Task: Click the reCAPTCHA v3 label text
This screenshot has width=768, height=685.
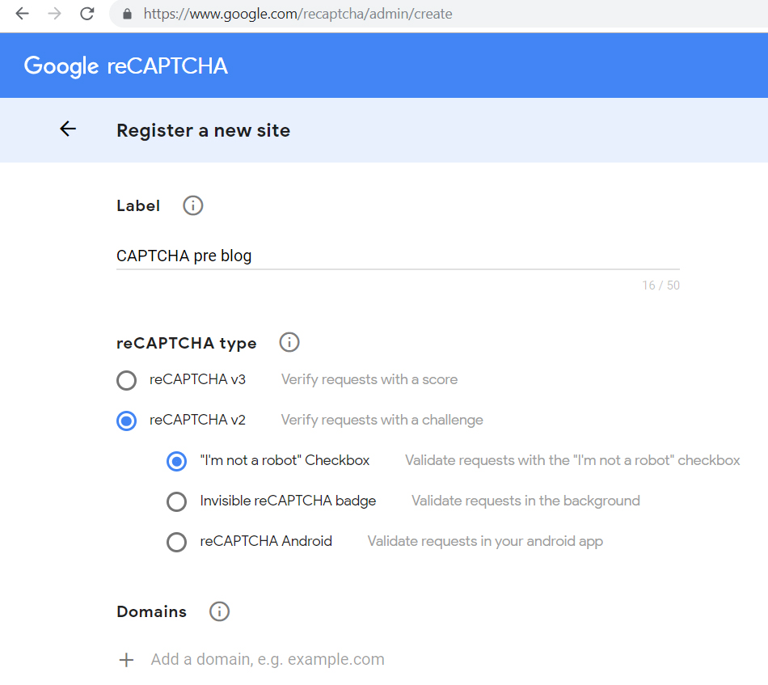Action: [x=197, y=379]
